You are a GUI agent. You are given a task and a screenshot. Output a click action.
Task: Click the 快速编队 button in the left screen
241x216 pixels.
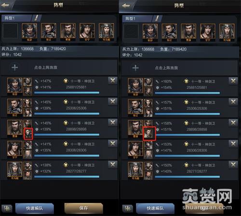35,208
